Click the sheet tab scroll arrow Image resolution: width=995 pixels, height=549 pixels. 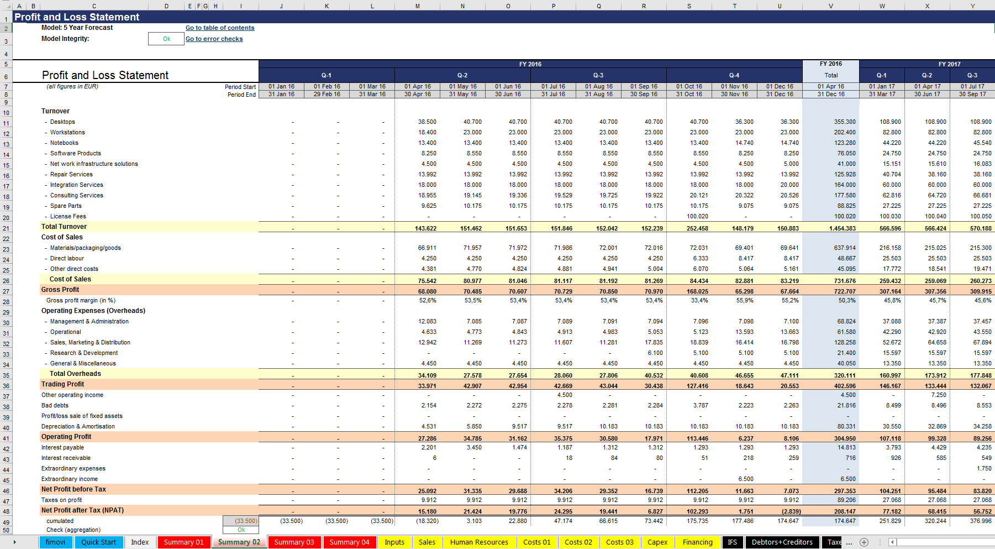[14, 542]
